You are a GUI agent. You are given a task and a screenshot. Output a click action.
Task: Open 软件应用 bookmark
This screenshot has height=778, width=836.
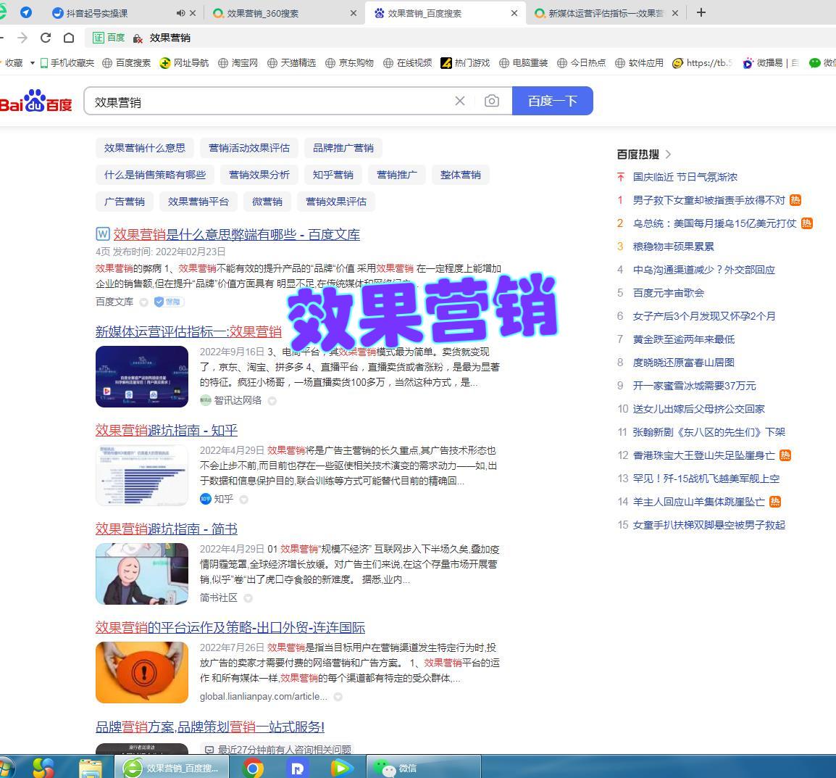[639, 63]
